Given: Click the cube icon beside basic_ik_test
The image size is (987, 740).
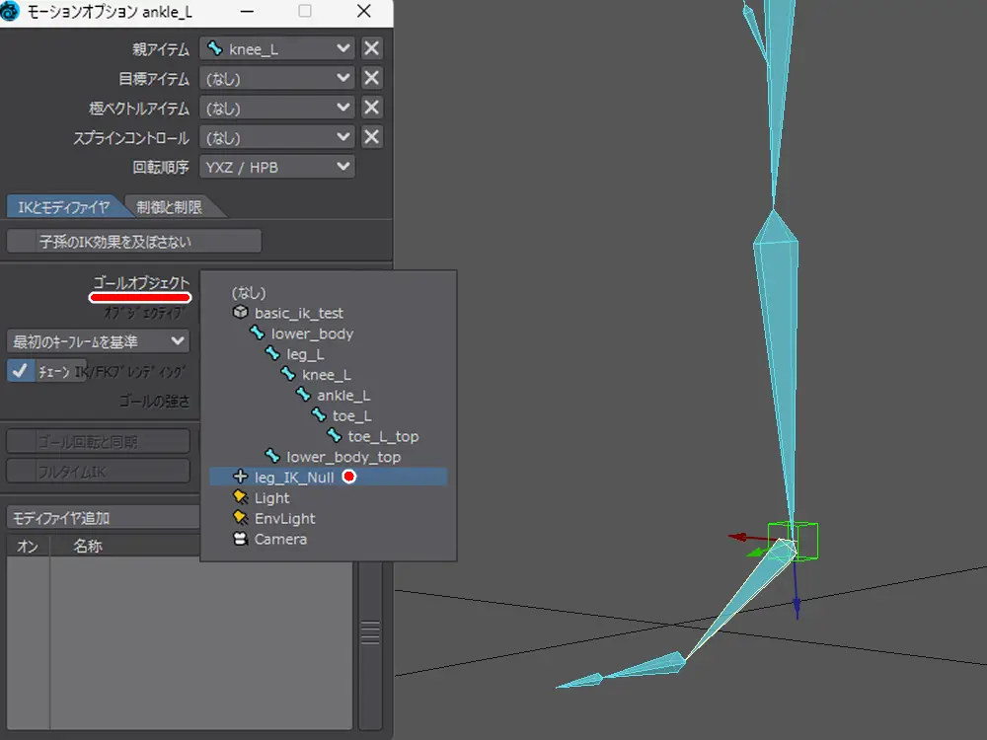Looking at the screenshot, I should [x=240, y=313].
